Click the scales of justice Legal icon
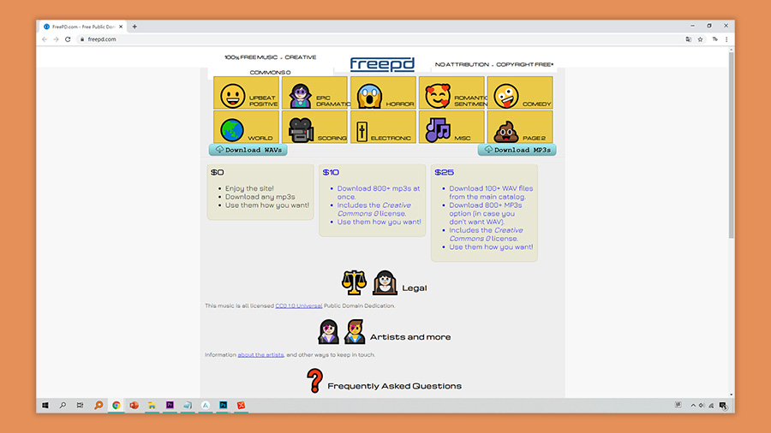 click(x=354, y=282)
